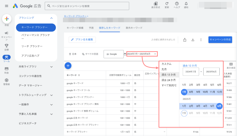Click the end date field 2025年6月
Screen dimensions: 237x136
click(211, 72)
